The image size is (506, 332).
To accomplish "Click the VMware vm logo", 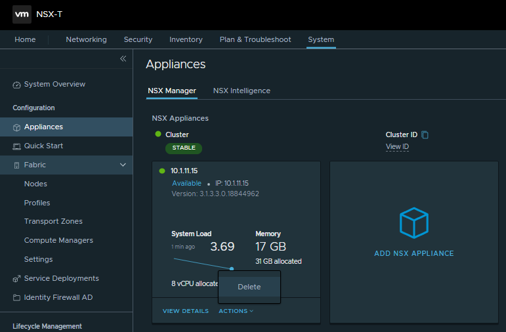I will click(x=22, y=14).
